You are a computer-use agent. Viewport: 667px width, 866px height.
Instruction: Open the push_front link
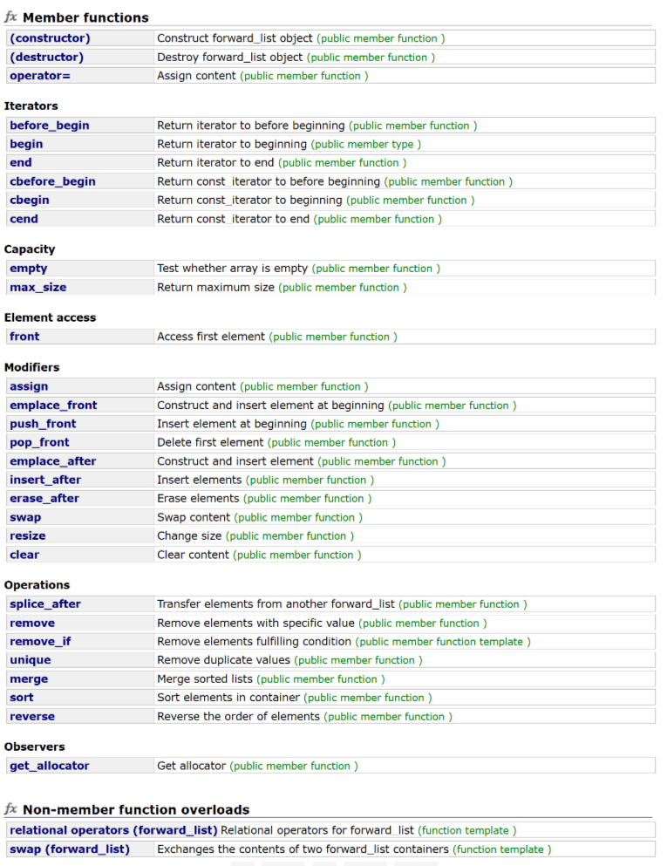pos(43,424)
